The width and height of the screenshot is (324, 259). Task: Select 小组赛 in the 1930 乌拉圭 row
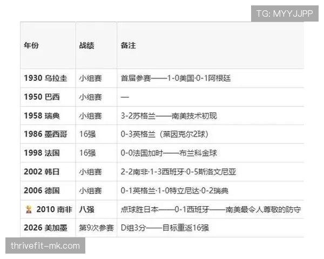91,78
